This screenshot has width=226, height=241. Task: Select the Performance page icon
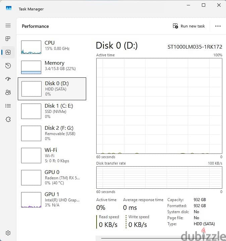point(8,52)
